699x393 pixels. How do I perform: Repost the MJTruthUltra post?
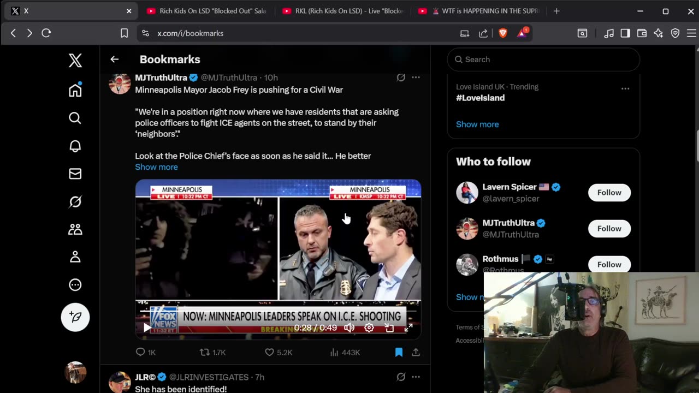[212, 353]
